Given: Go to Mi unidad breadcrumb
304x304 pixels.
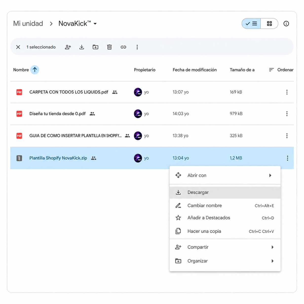Looking at the screenshot, I should point(28,24).
